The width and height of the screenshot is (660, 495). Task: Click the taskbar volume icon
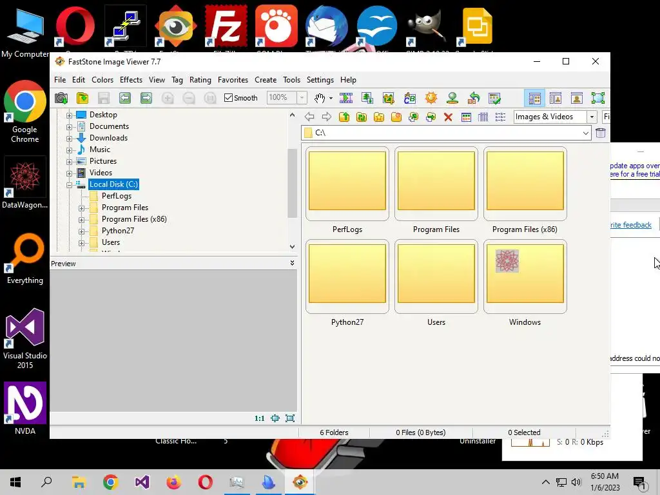[x=576, y=482]
